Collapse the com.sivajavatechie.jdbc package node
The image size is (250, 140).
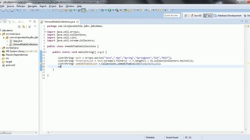point(4,38)
